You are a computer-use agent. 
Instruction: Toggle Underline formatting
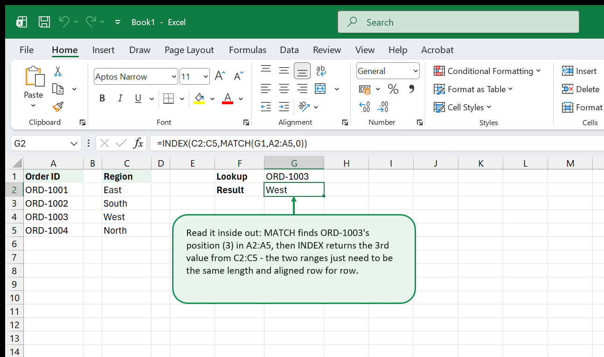point(138,99)
